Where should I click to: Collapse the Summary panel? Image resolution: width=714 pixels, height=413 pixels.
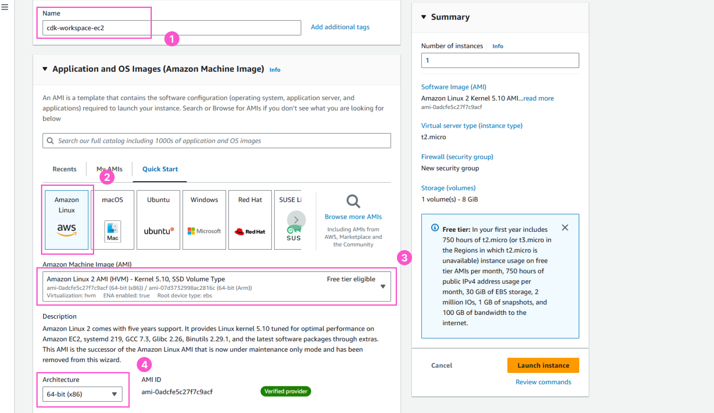click(424, 17)
